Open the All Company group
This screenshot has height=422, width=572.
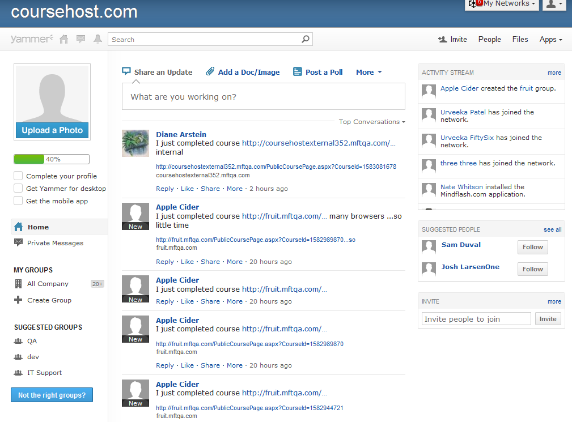coord(48,284)
